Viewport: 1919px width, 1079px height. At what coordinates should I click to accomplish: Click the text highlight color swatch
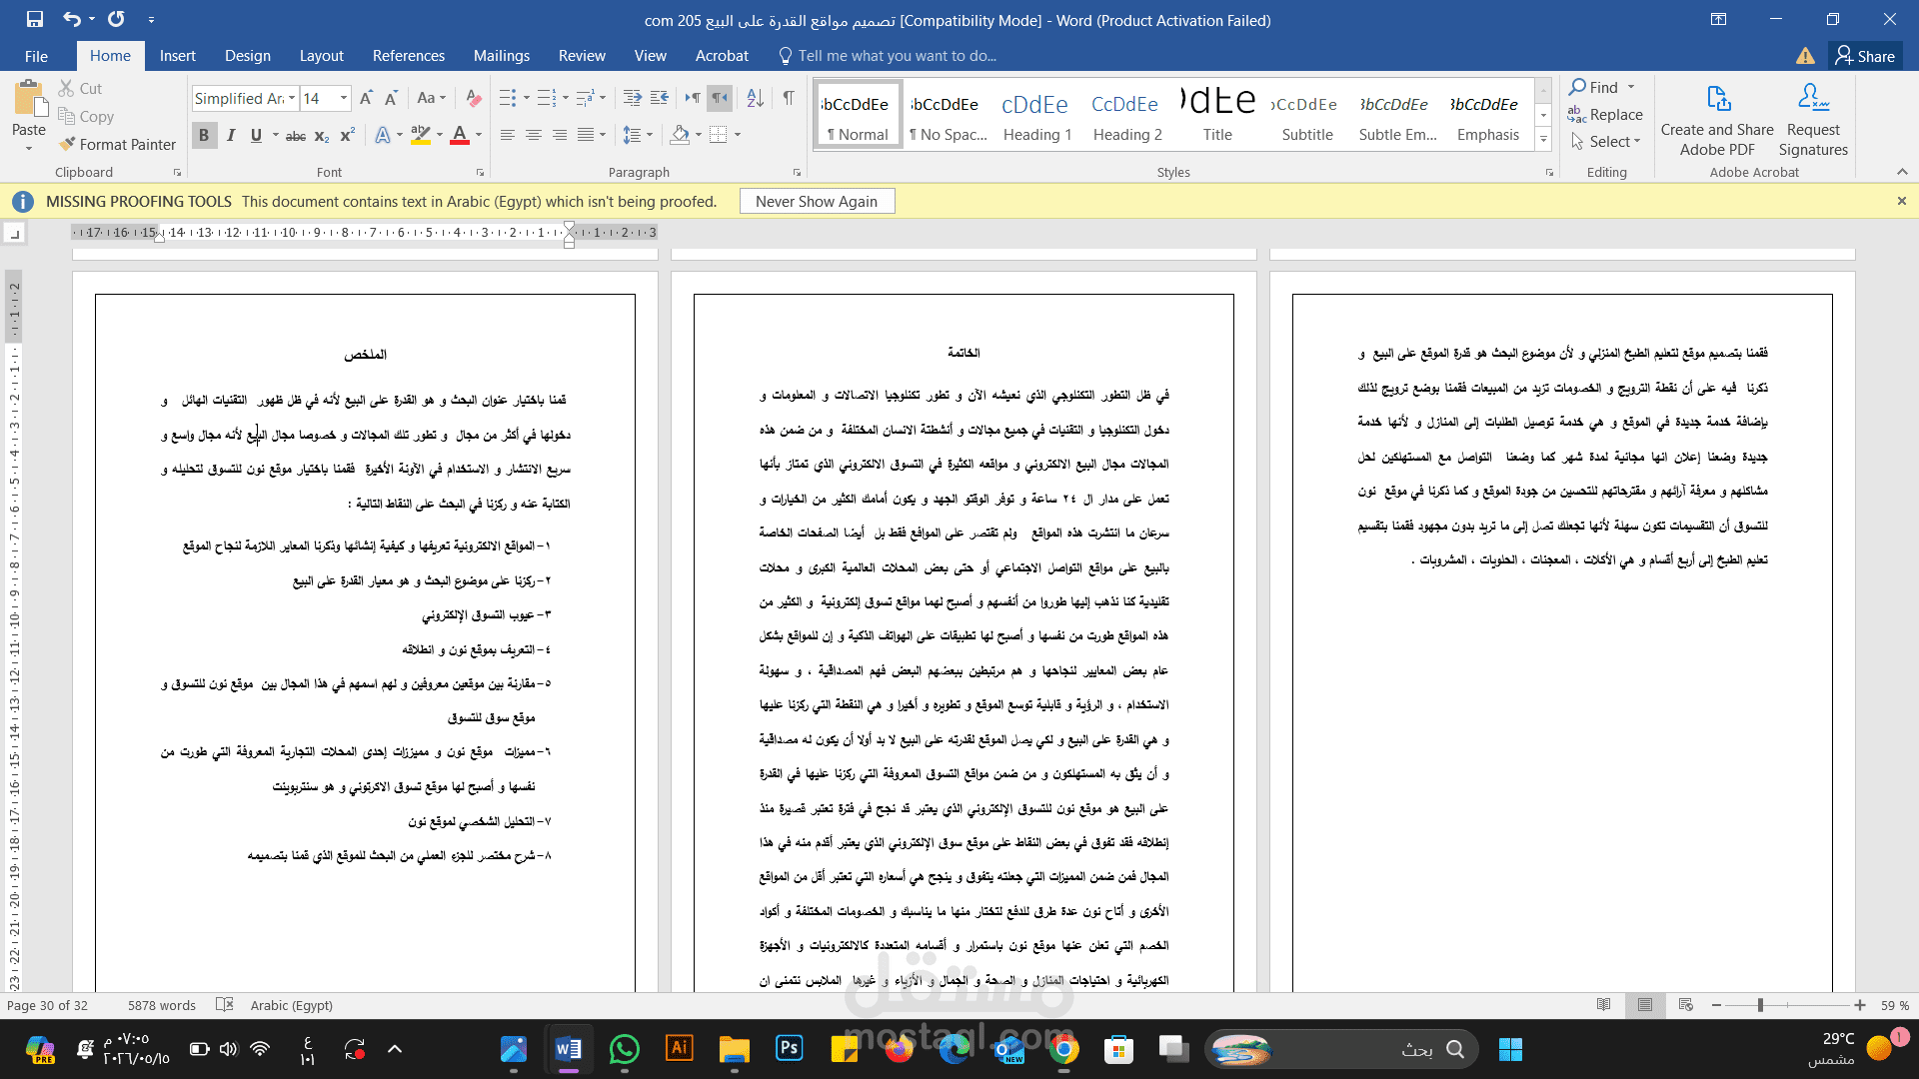tap(421, 135)
